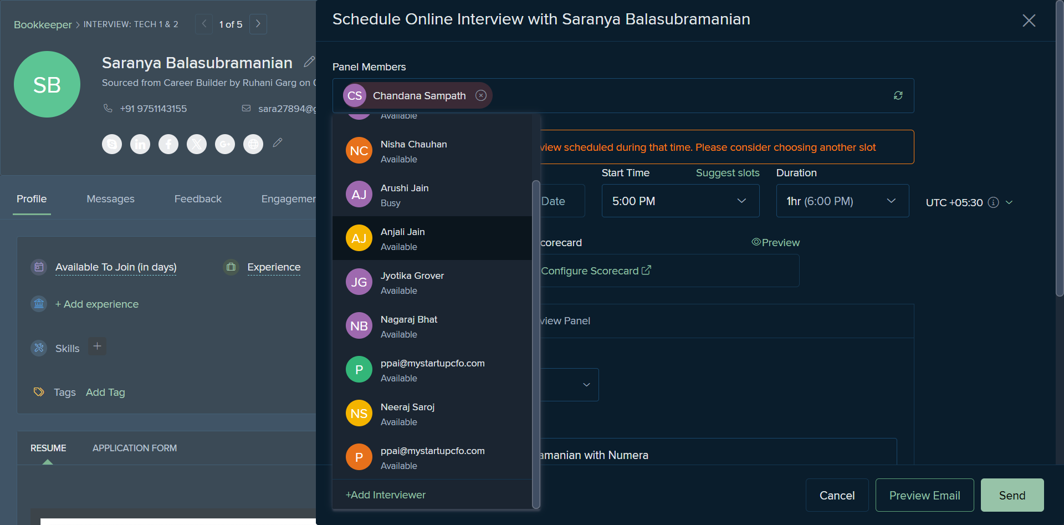The height and width of the screenshot is (525, 1064).
Task: Click candidate SB avatar circle
Action: pos(47,84)
